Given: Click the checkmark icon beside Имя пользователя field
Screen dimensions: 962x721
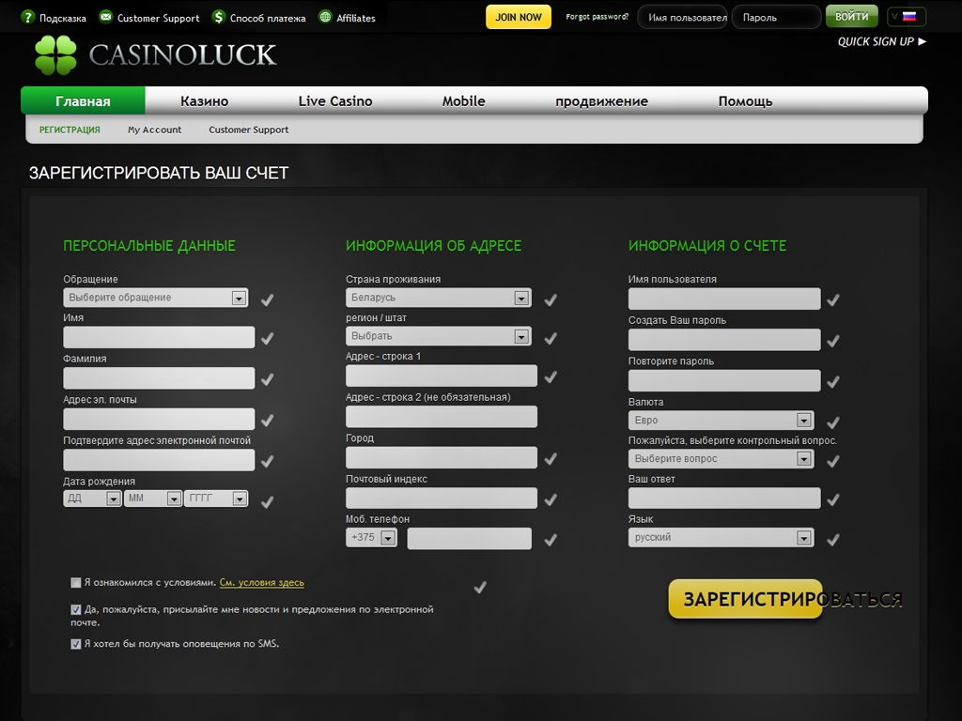Looking at the screenshot, I should click(832, 299).
